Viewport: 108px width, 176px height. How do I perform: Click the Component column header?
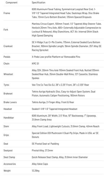click(x=11, y=3)
